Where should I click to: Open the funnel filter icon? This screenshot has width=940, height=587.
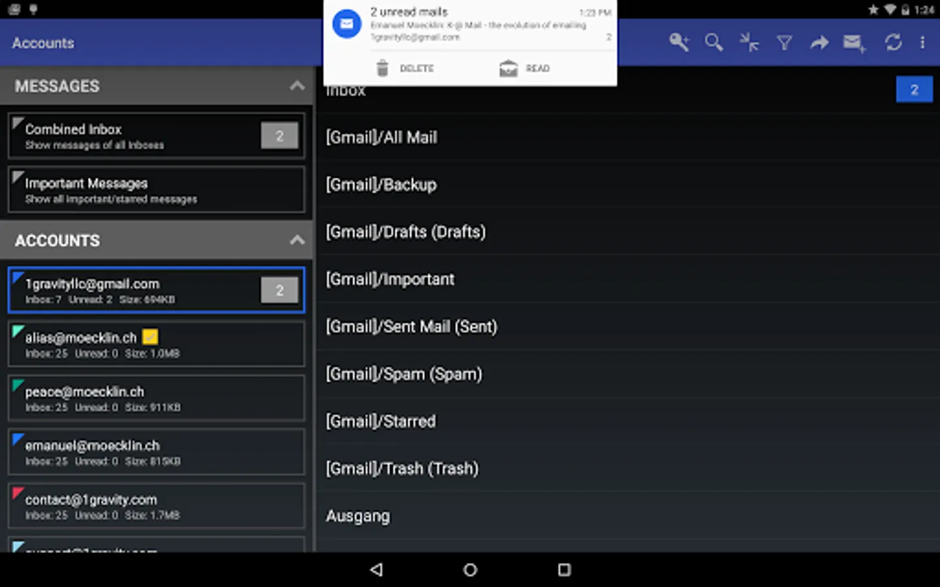tap(784, 43)
